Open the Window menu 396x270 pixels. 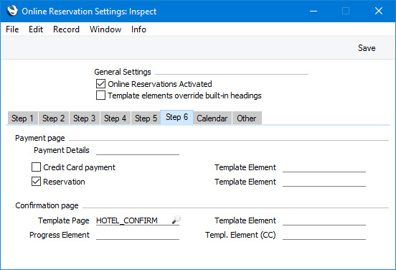[x=105, y=29]
